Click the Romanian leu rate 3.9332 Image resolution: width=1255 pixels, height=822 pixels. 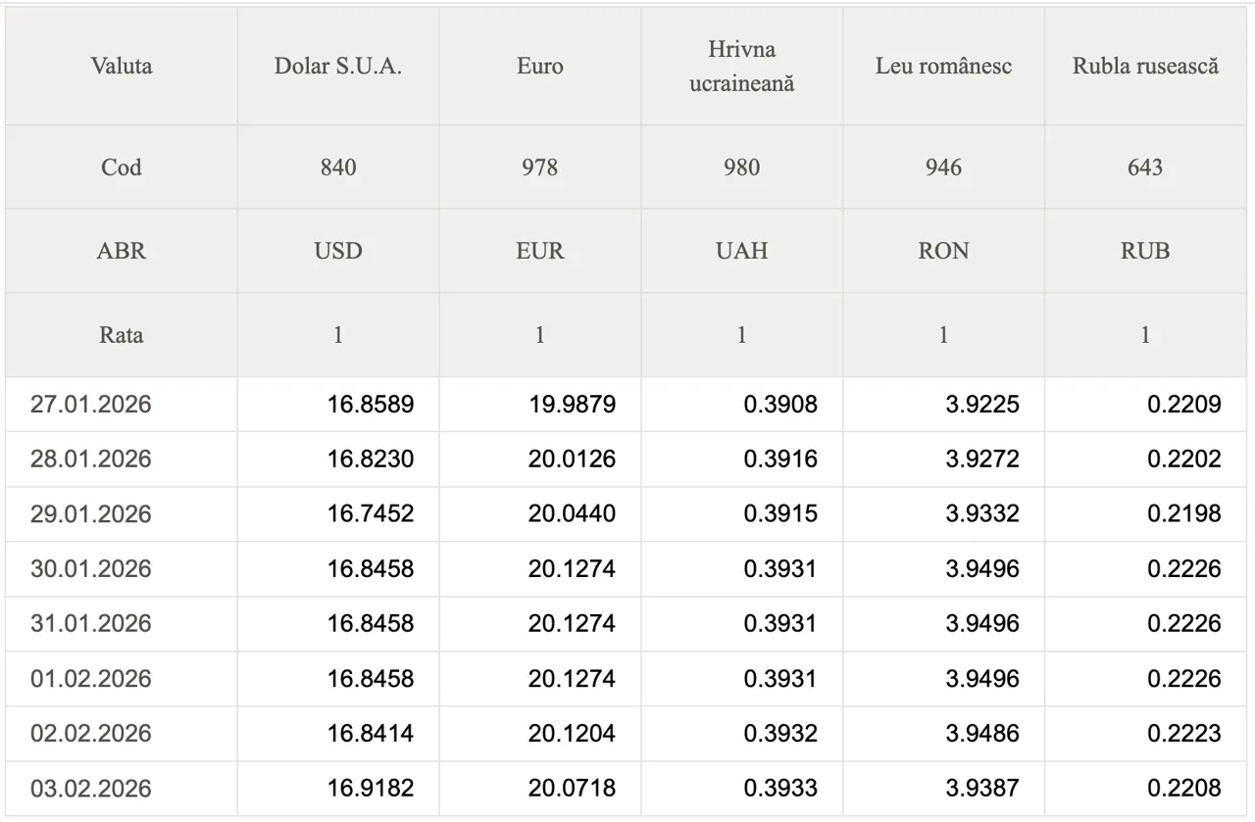pyautogui.click(x=981, y=514)
